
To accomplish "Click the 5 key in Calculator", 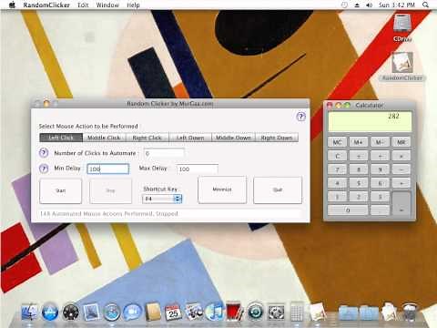I will [359, 183].
